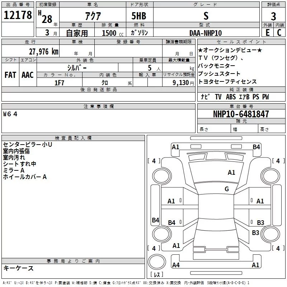Click the 車台番号 header

pos(241,106)
